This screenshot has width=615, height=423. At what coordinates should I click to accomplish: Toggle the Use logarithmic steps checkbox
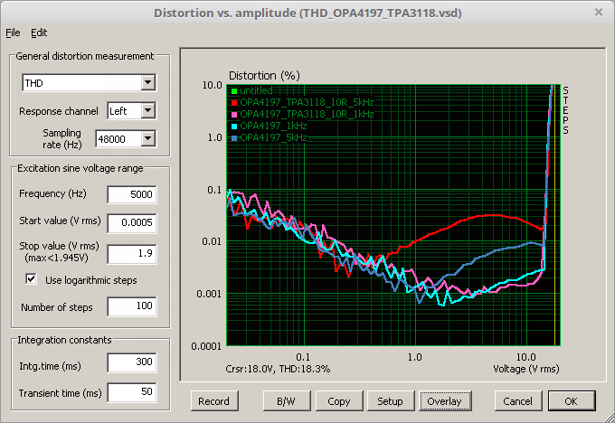pos(32,279)
